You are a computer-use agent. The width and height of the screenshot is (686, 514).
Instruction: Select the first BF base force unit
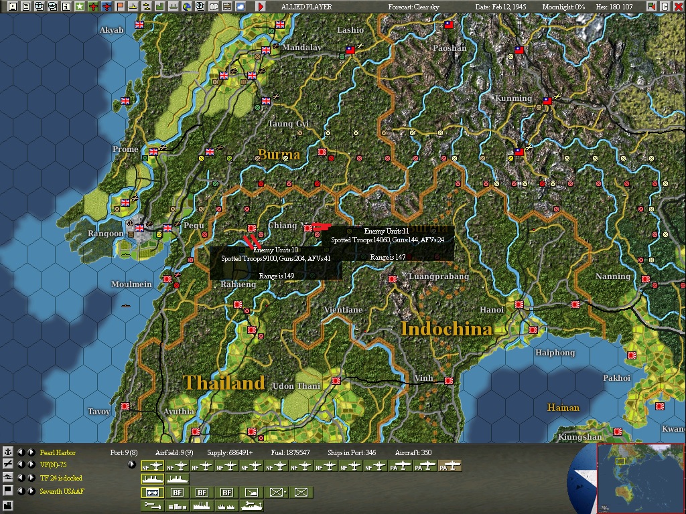point(177,493)
